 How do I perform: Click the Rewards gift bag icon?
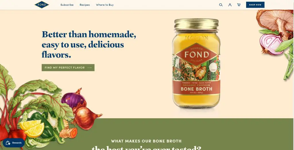click(8, 143)
